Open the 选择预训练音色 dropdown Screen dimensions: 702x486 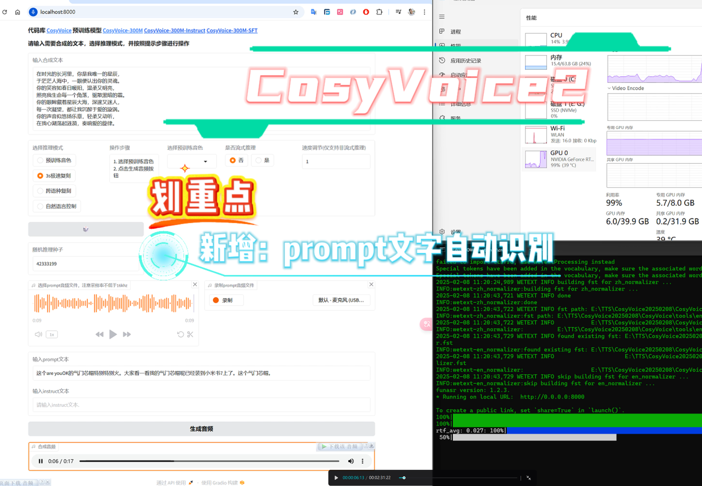[192, 161]
